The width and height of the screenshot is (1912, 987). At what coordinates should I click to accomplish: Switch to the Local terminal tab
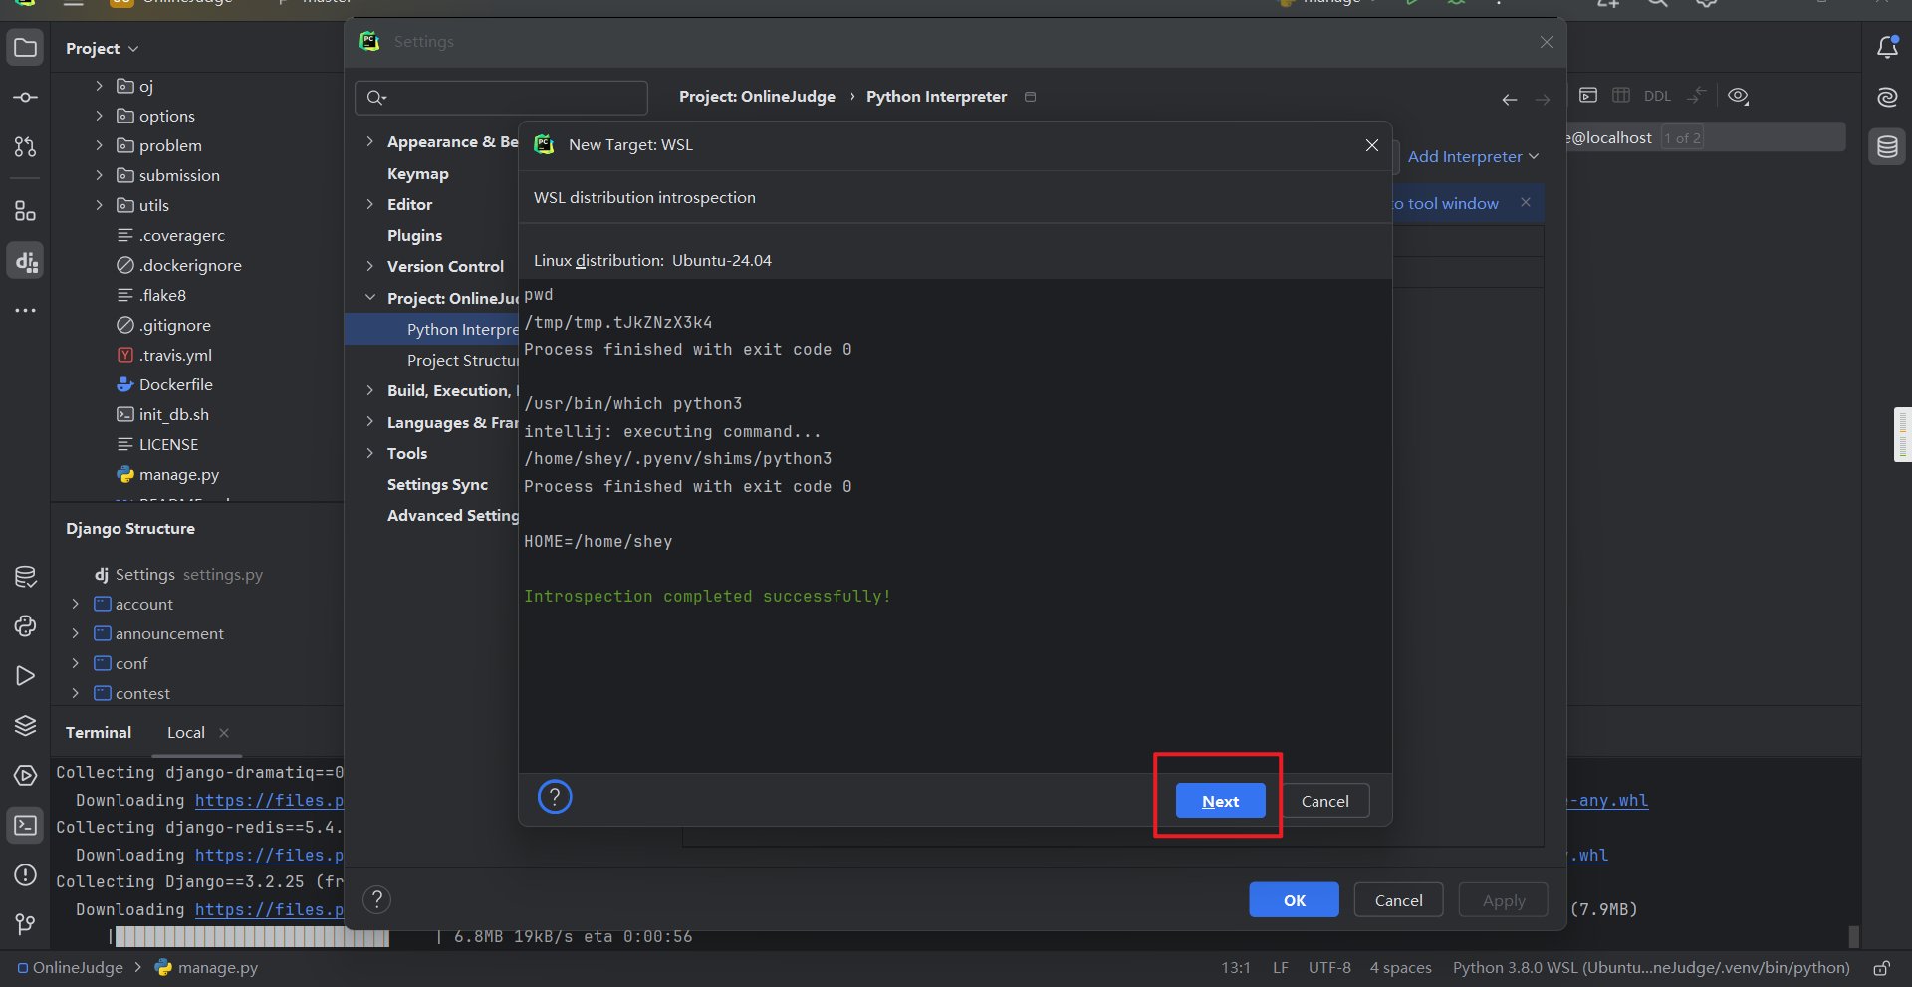click(186, 733)
